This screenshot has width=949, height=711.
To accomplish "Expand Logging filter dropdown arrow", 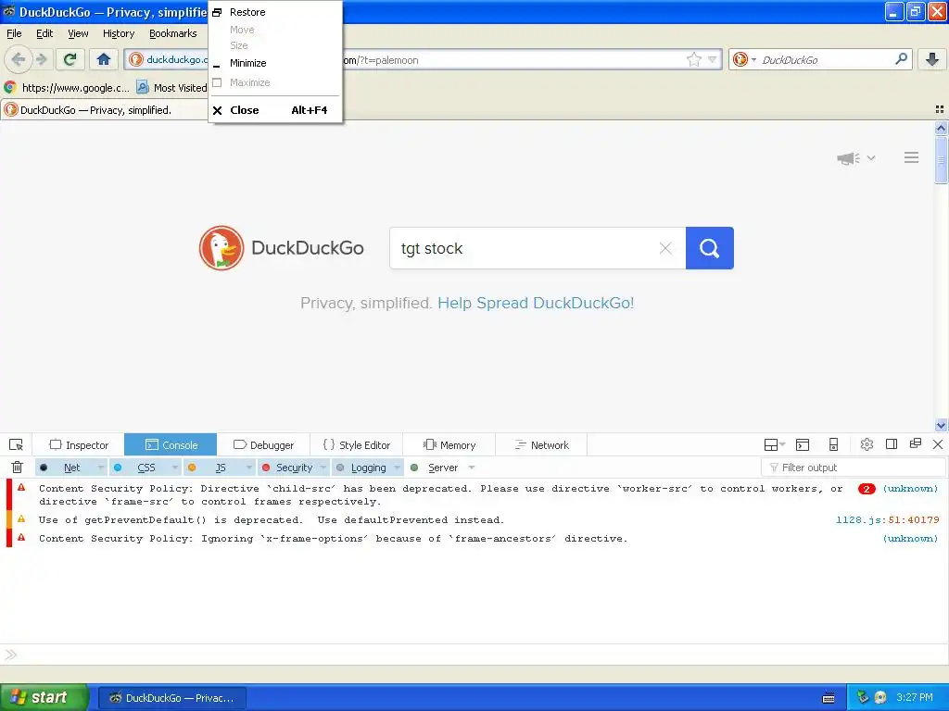I will click(x=397, y=468).
